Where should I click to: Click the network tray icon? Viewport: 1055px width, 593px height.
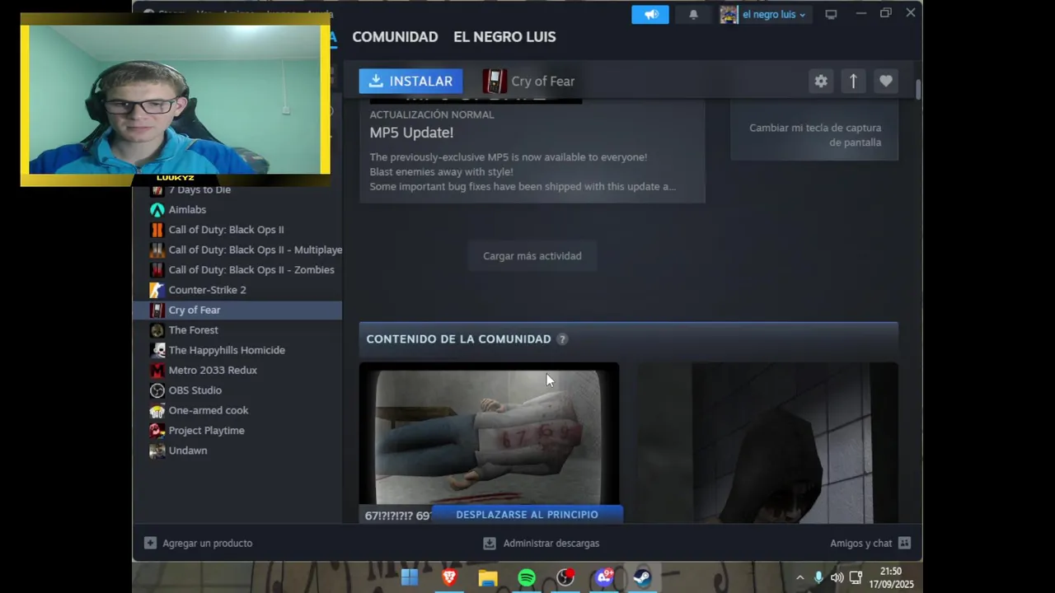[856, 578]
